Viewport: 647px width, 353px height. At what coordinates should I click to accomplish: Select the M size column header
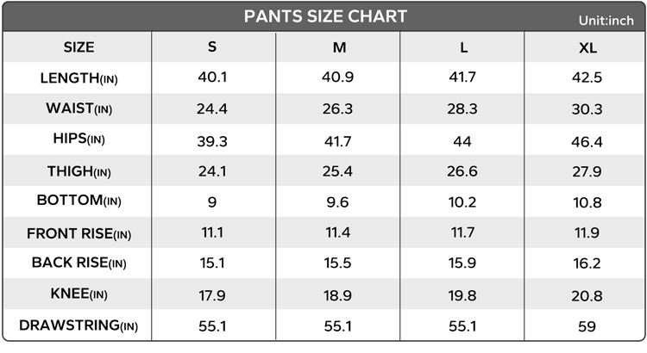pyautogui.click(x=339, y=47)
